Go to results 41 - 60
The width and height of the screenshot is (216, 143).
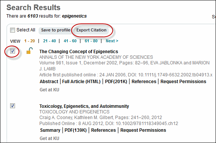tap(70, 41)
